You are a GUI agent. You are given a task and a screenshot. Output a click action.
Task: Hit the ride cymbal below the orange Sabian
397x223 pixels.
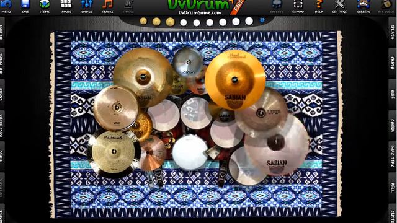click(x=261, y=113)
